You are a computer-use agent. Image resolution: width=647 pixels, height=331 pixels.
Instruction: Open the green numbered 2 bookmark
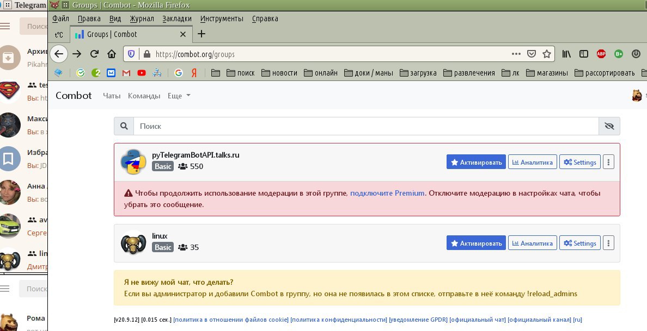pos(96,73)
